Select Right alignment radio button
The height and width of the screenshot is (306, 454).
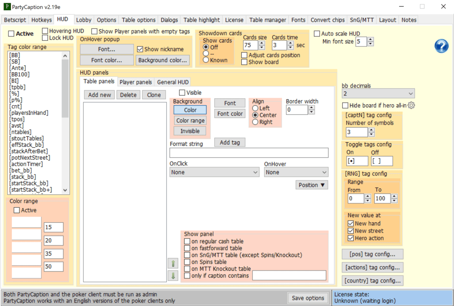pyautogui.click(x=255, y=122)
